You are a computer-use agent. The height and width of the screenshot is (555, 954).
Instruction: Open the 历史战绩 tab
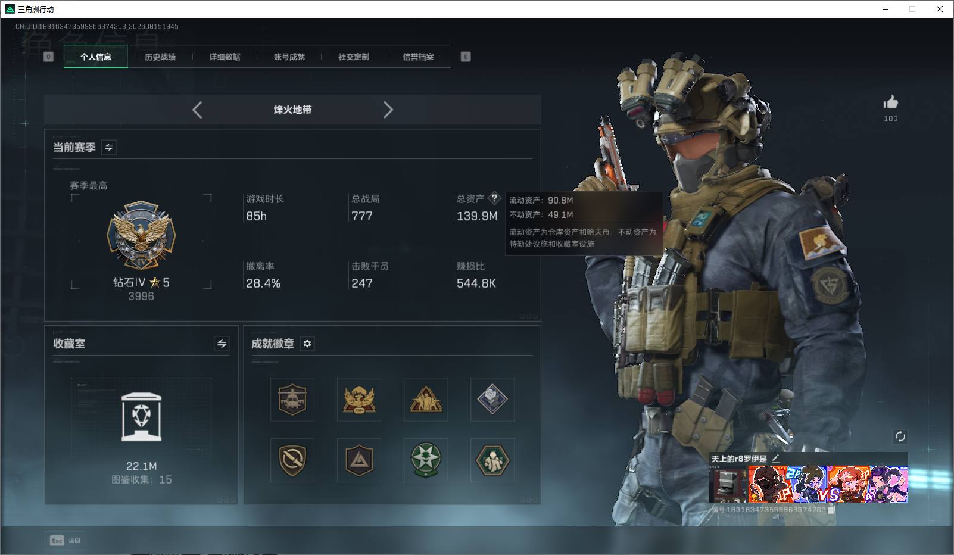(160, 57)
